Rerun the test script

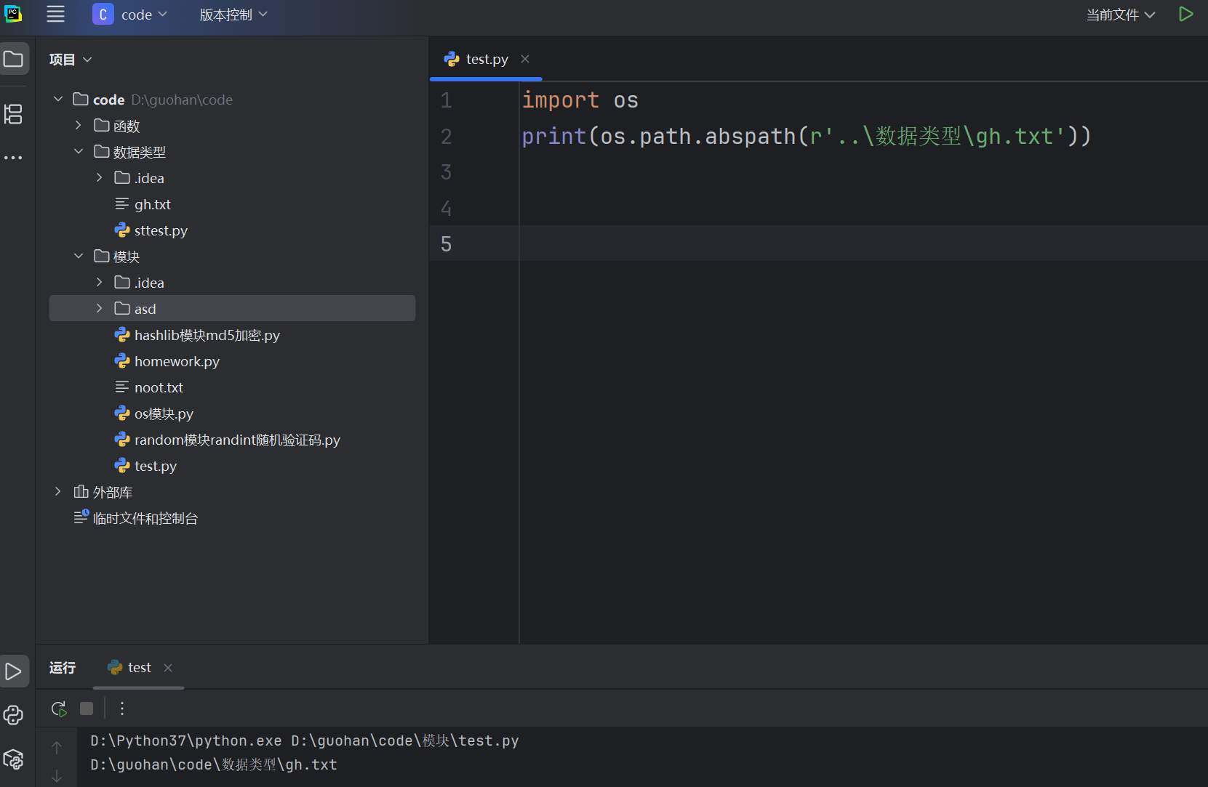59,709
